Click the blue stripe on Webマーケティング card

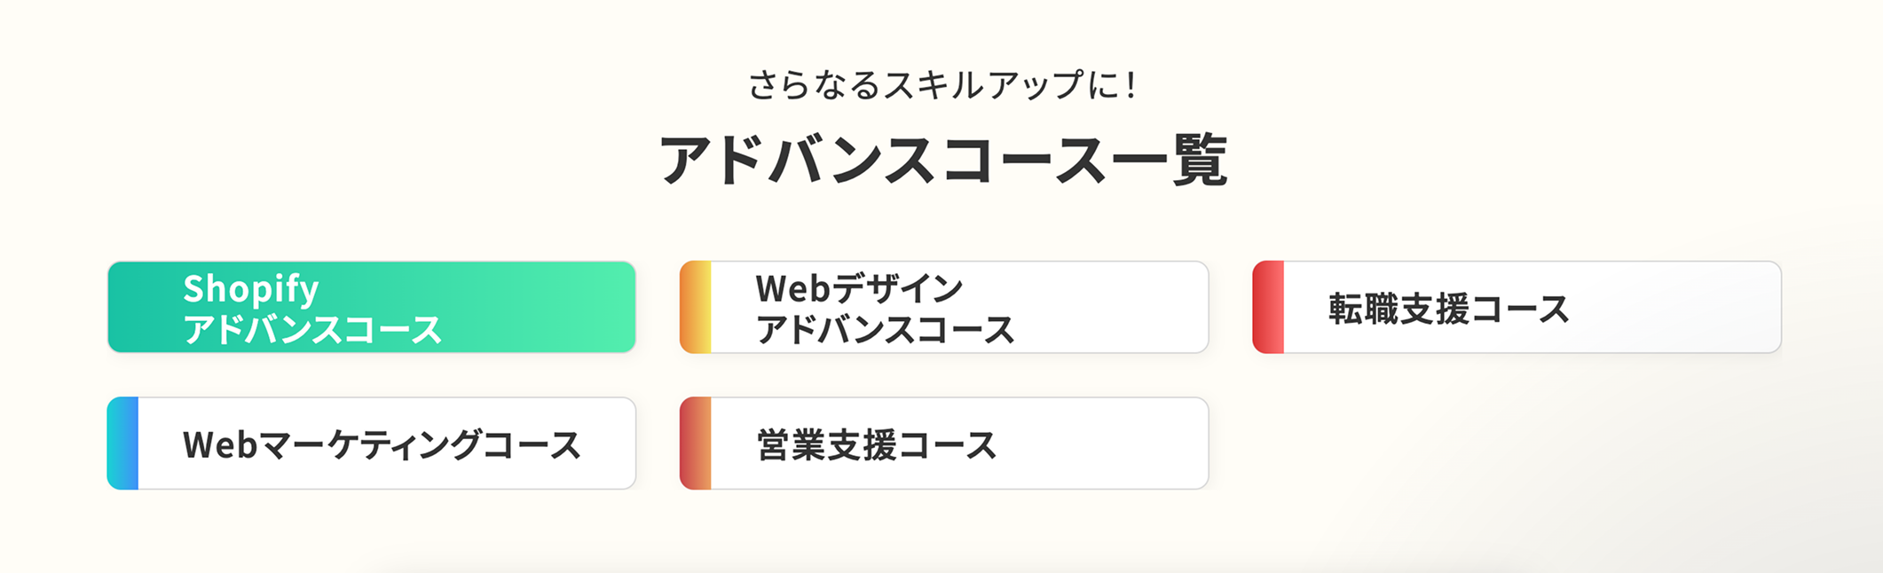pyautogui.click(x=123, y=443)
